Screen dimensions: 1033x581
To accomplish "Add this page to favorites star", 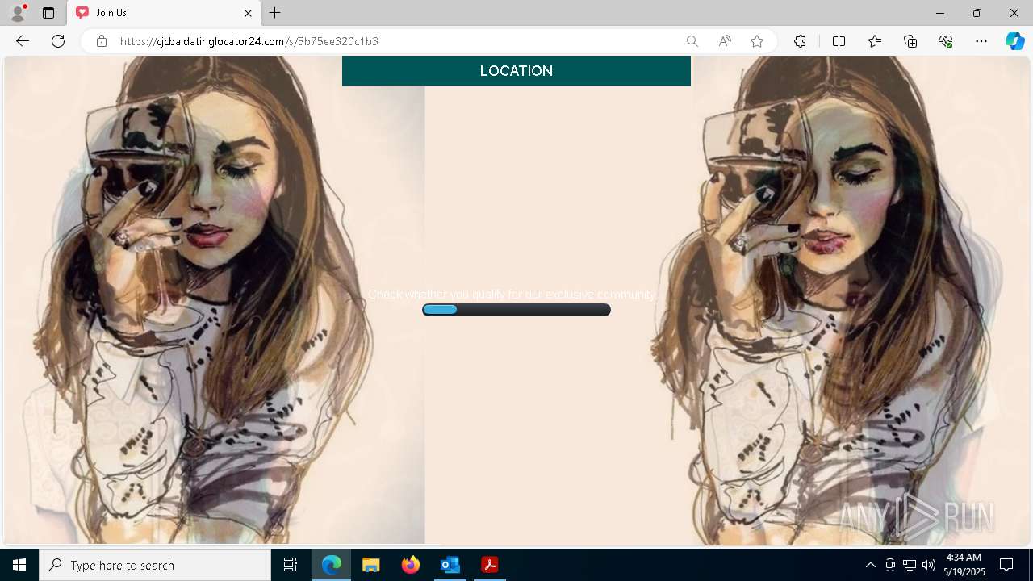I will coord(757,41).
